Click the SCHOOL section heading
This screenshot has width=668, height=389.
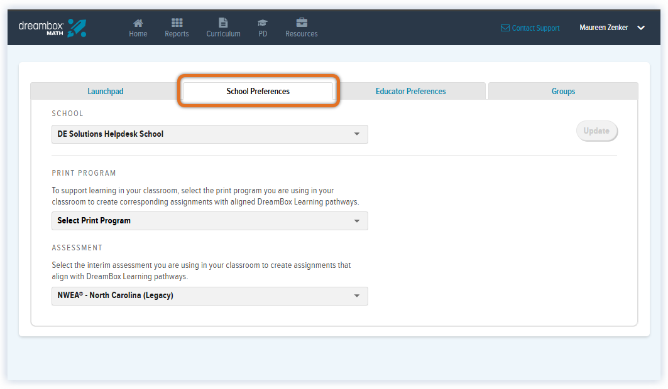pyautogui.click(x=67, y=114)
